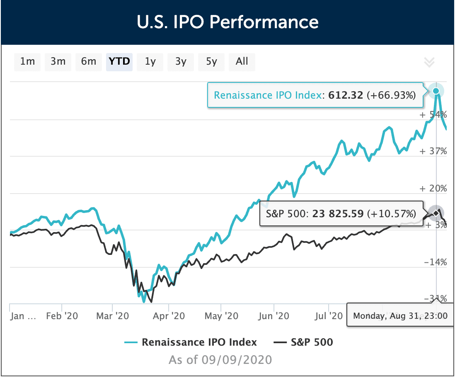Select the 3m time range
Screen dimensions: 455x378
[x=58, y=62]
